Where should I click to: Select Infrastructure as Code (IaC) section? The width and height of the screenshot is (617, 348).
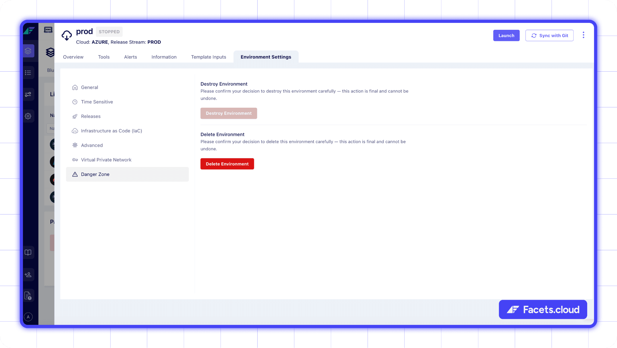point(111,131)
